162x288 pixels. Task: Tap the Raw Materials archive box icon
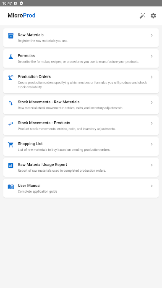pyautogui.click(x=11, y=36)
